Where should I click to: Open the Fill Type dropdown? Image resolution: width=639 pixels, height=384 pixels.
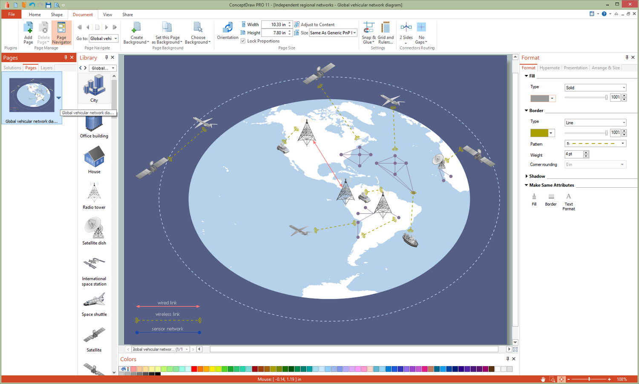[595, 88]
